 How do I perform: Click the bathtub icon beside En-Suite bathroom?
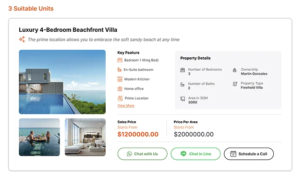point(120,70)
